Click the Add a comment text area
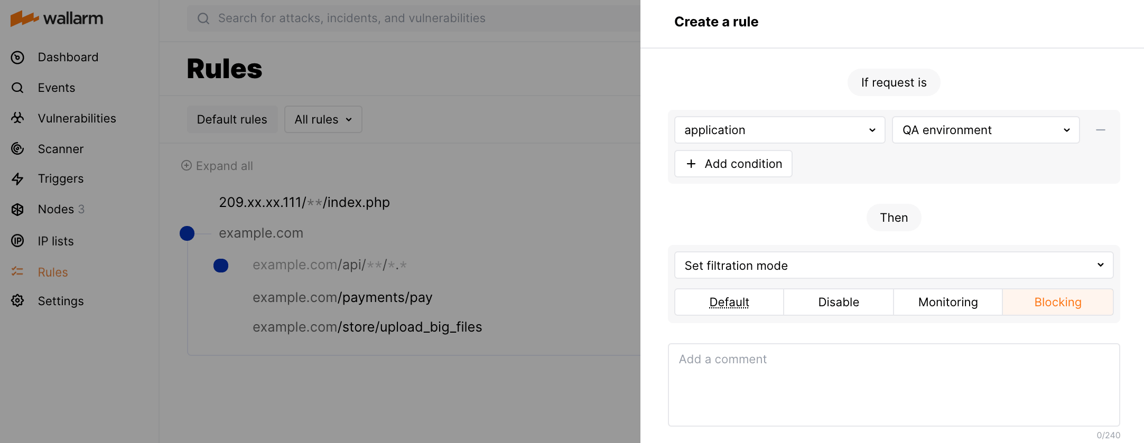 coord(894,384)
